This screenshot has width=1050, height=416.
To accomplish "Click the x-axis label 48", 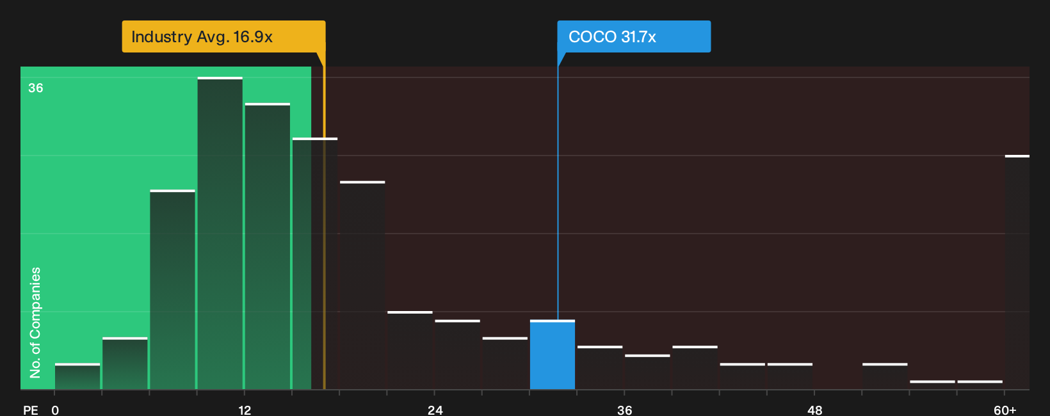I will 815,410.
